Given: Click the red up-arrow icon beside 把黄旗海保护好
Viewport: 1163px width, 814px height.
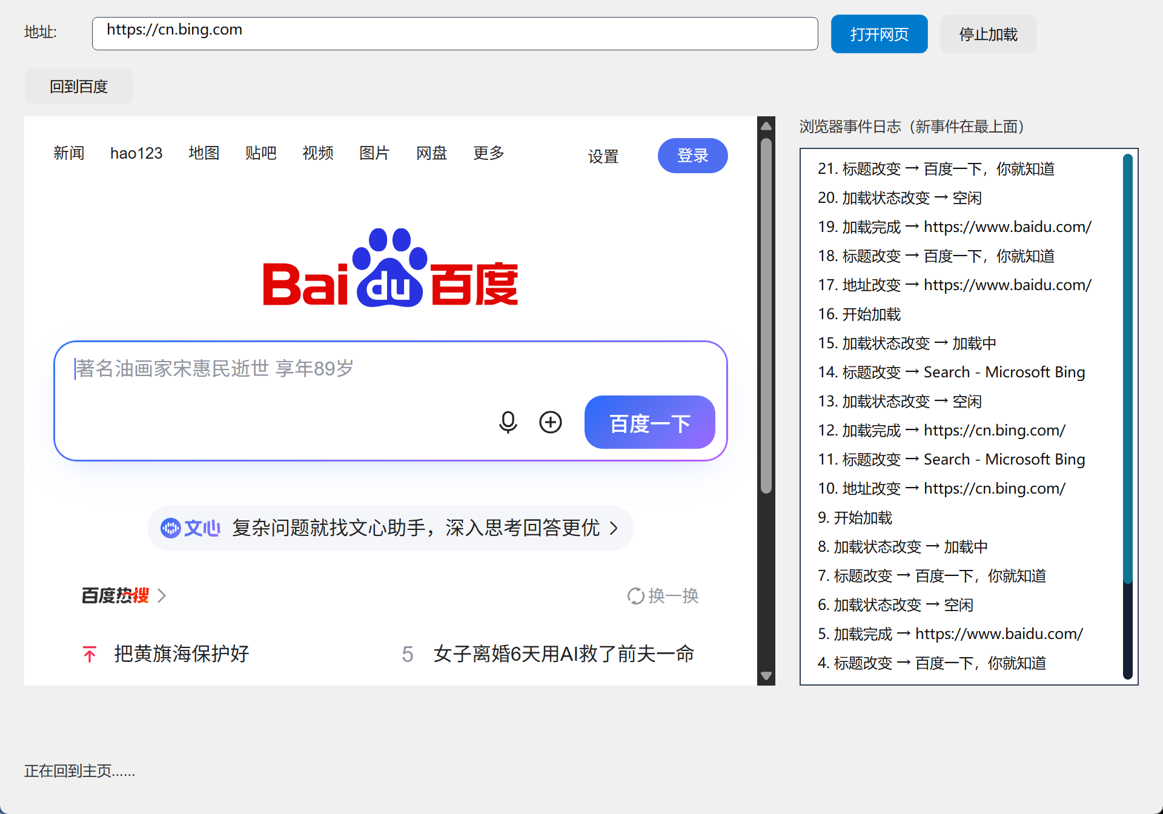Looking at the screenshot, I should click(90, 654).
